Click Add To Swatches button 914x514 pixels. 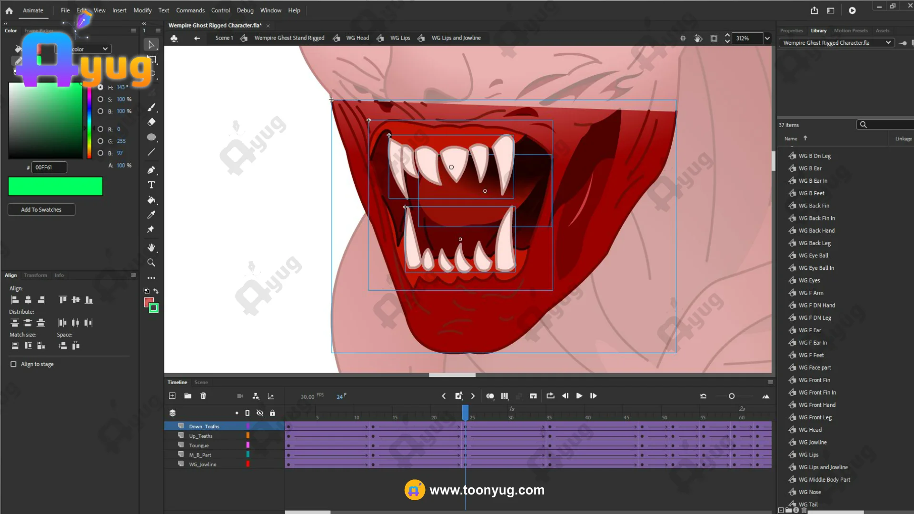click(x=41, y=209)
